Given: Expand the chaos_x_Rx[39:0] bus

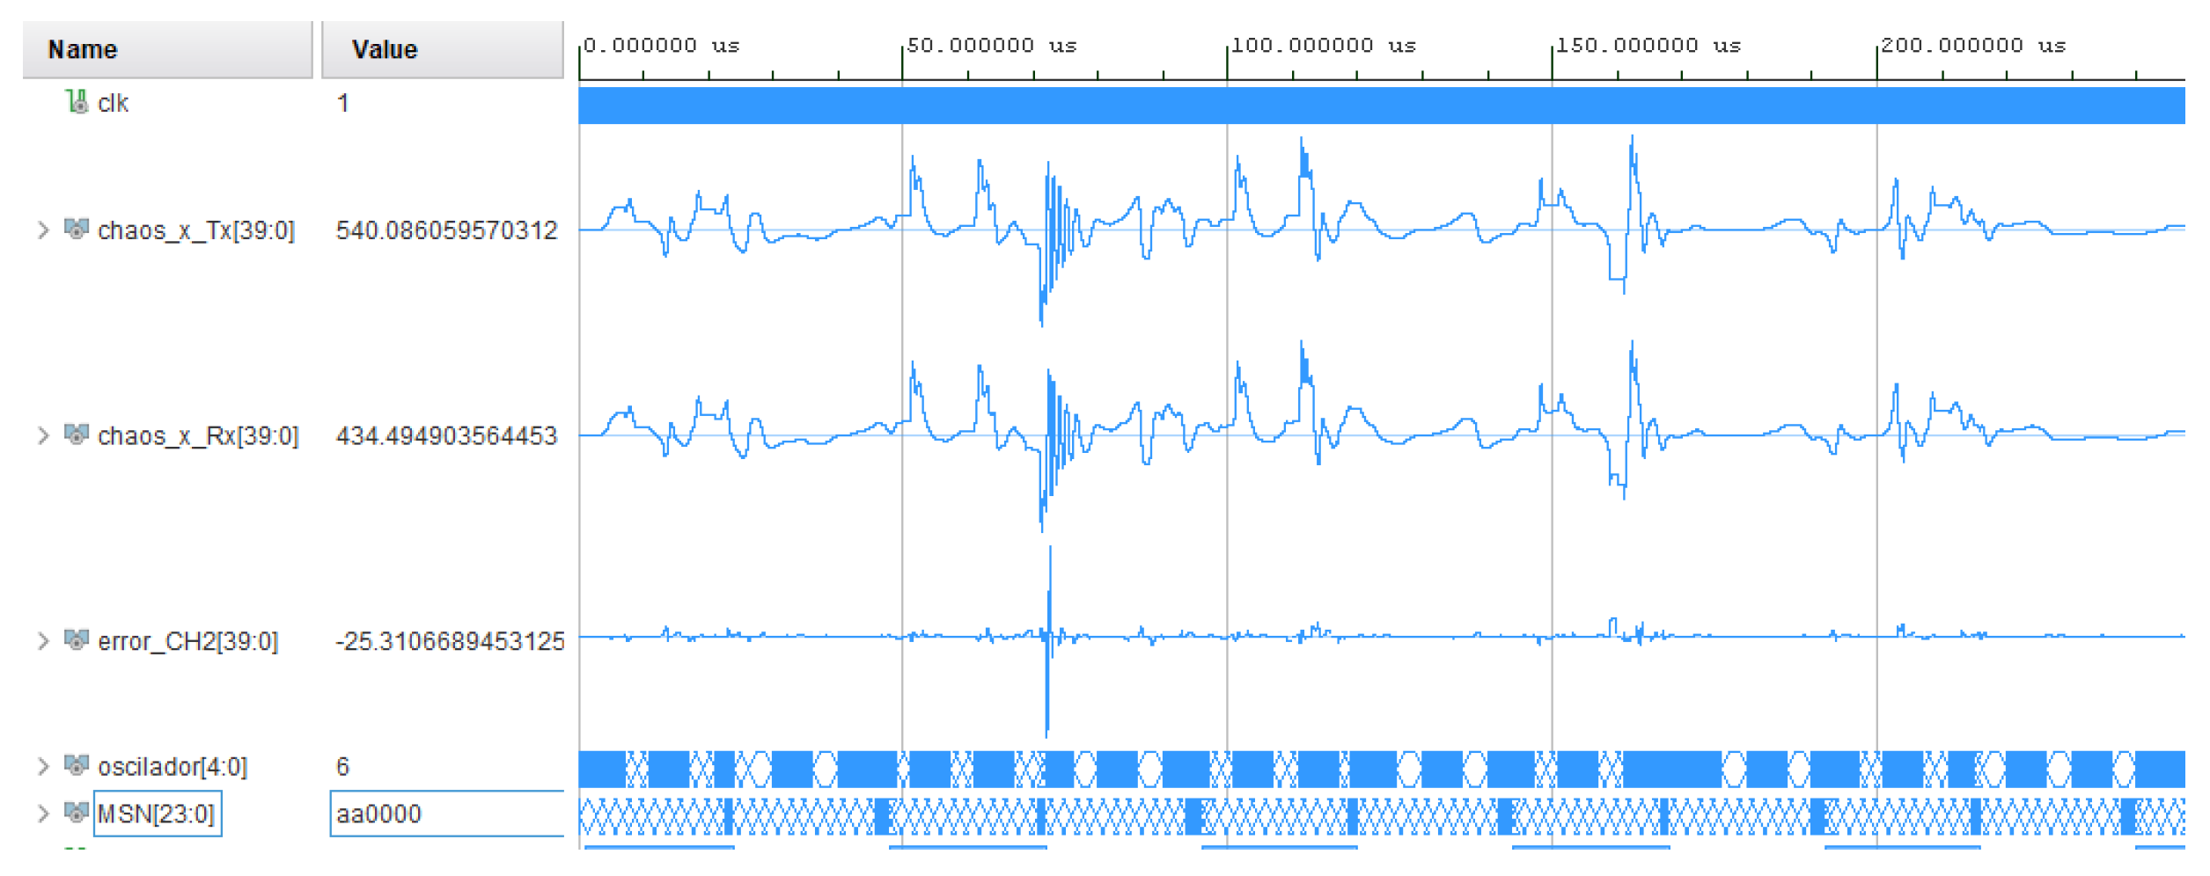Looking at the screenshot, I should (x=43, y=435).
